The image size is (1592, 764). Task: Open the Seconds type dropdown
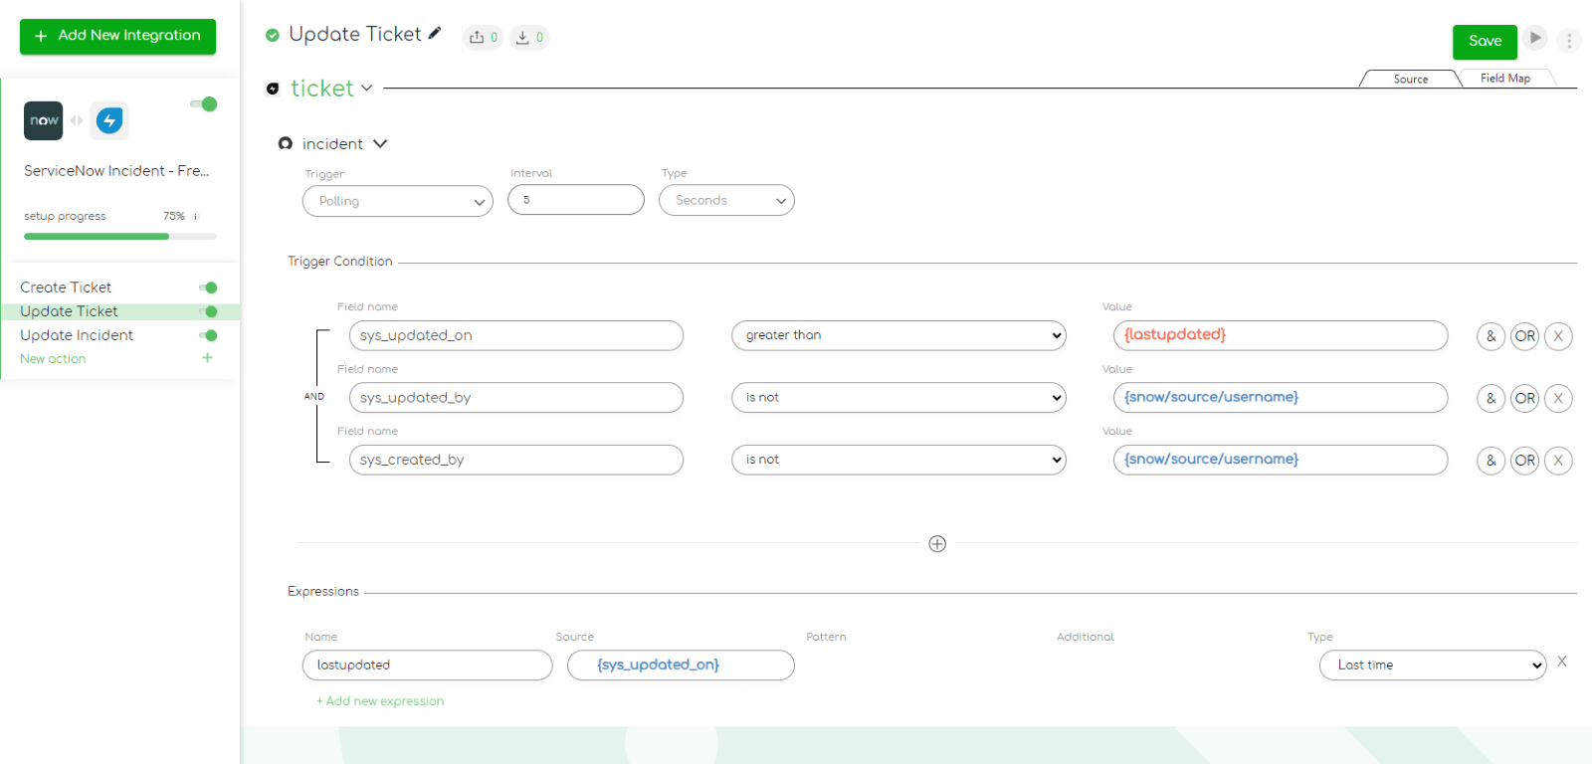click(726, 200)
